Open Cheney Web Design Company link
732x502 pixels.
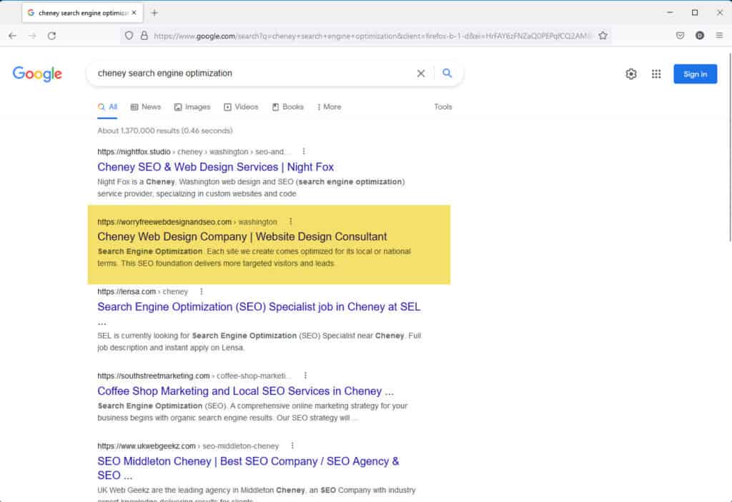[x=242, y=236]
